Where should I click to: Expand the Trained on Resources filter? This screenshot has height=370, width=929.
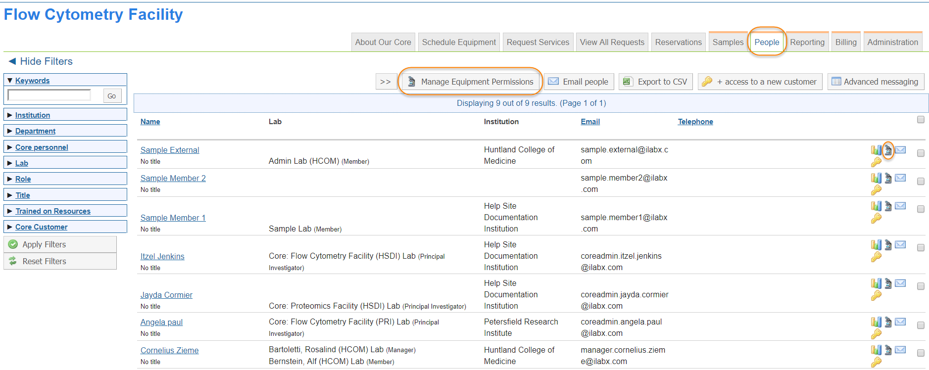click(x=52, y=211)
